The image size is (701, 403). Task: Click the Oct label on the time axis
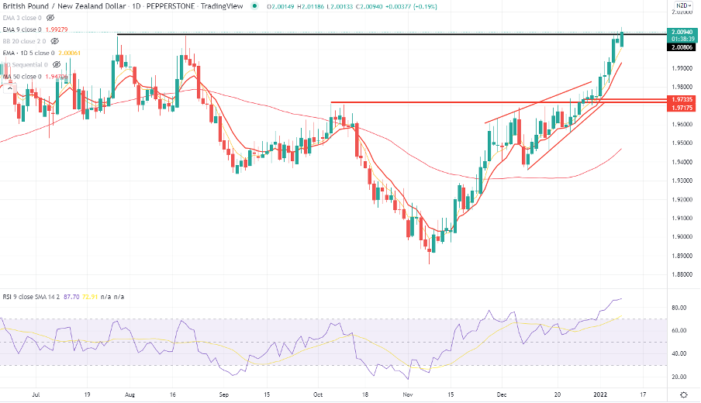[318, 394]
